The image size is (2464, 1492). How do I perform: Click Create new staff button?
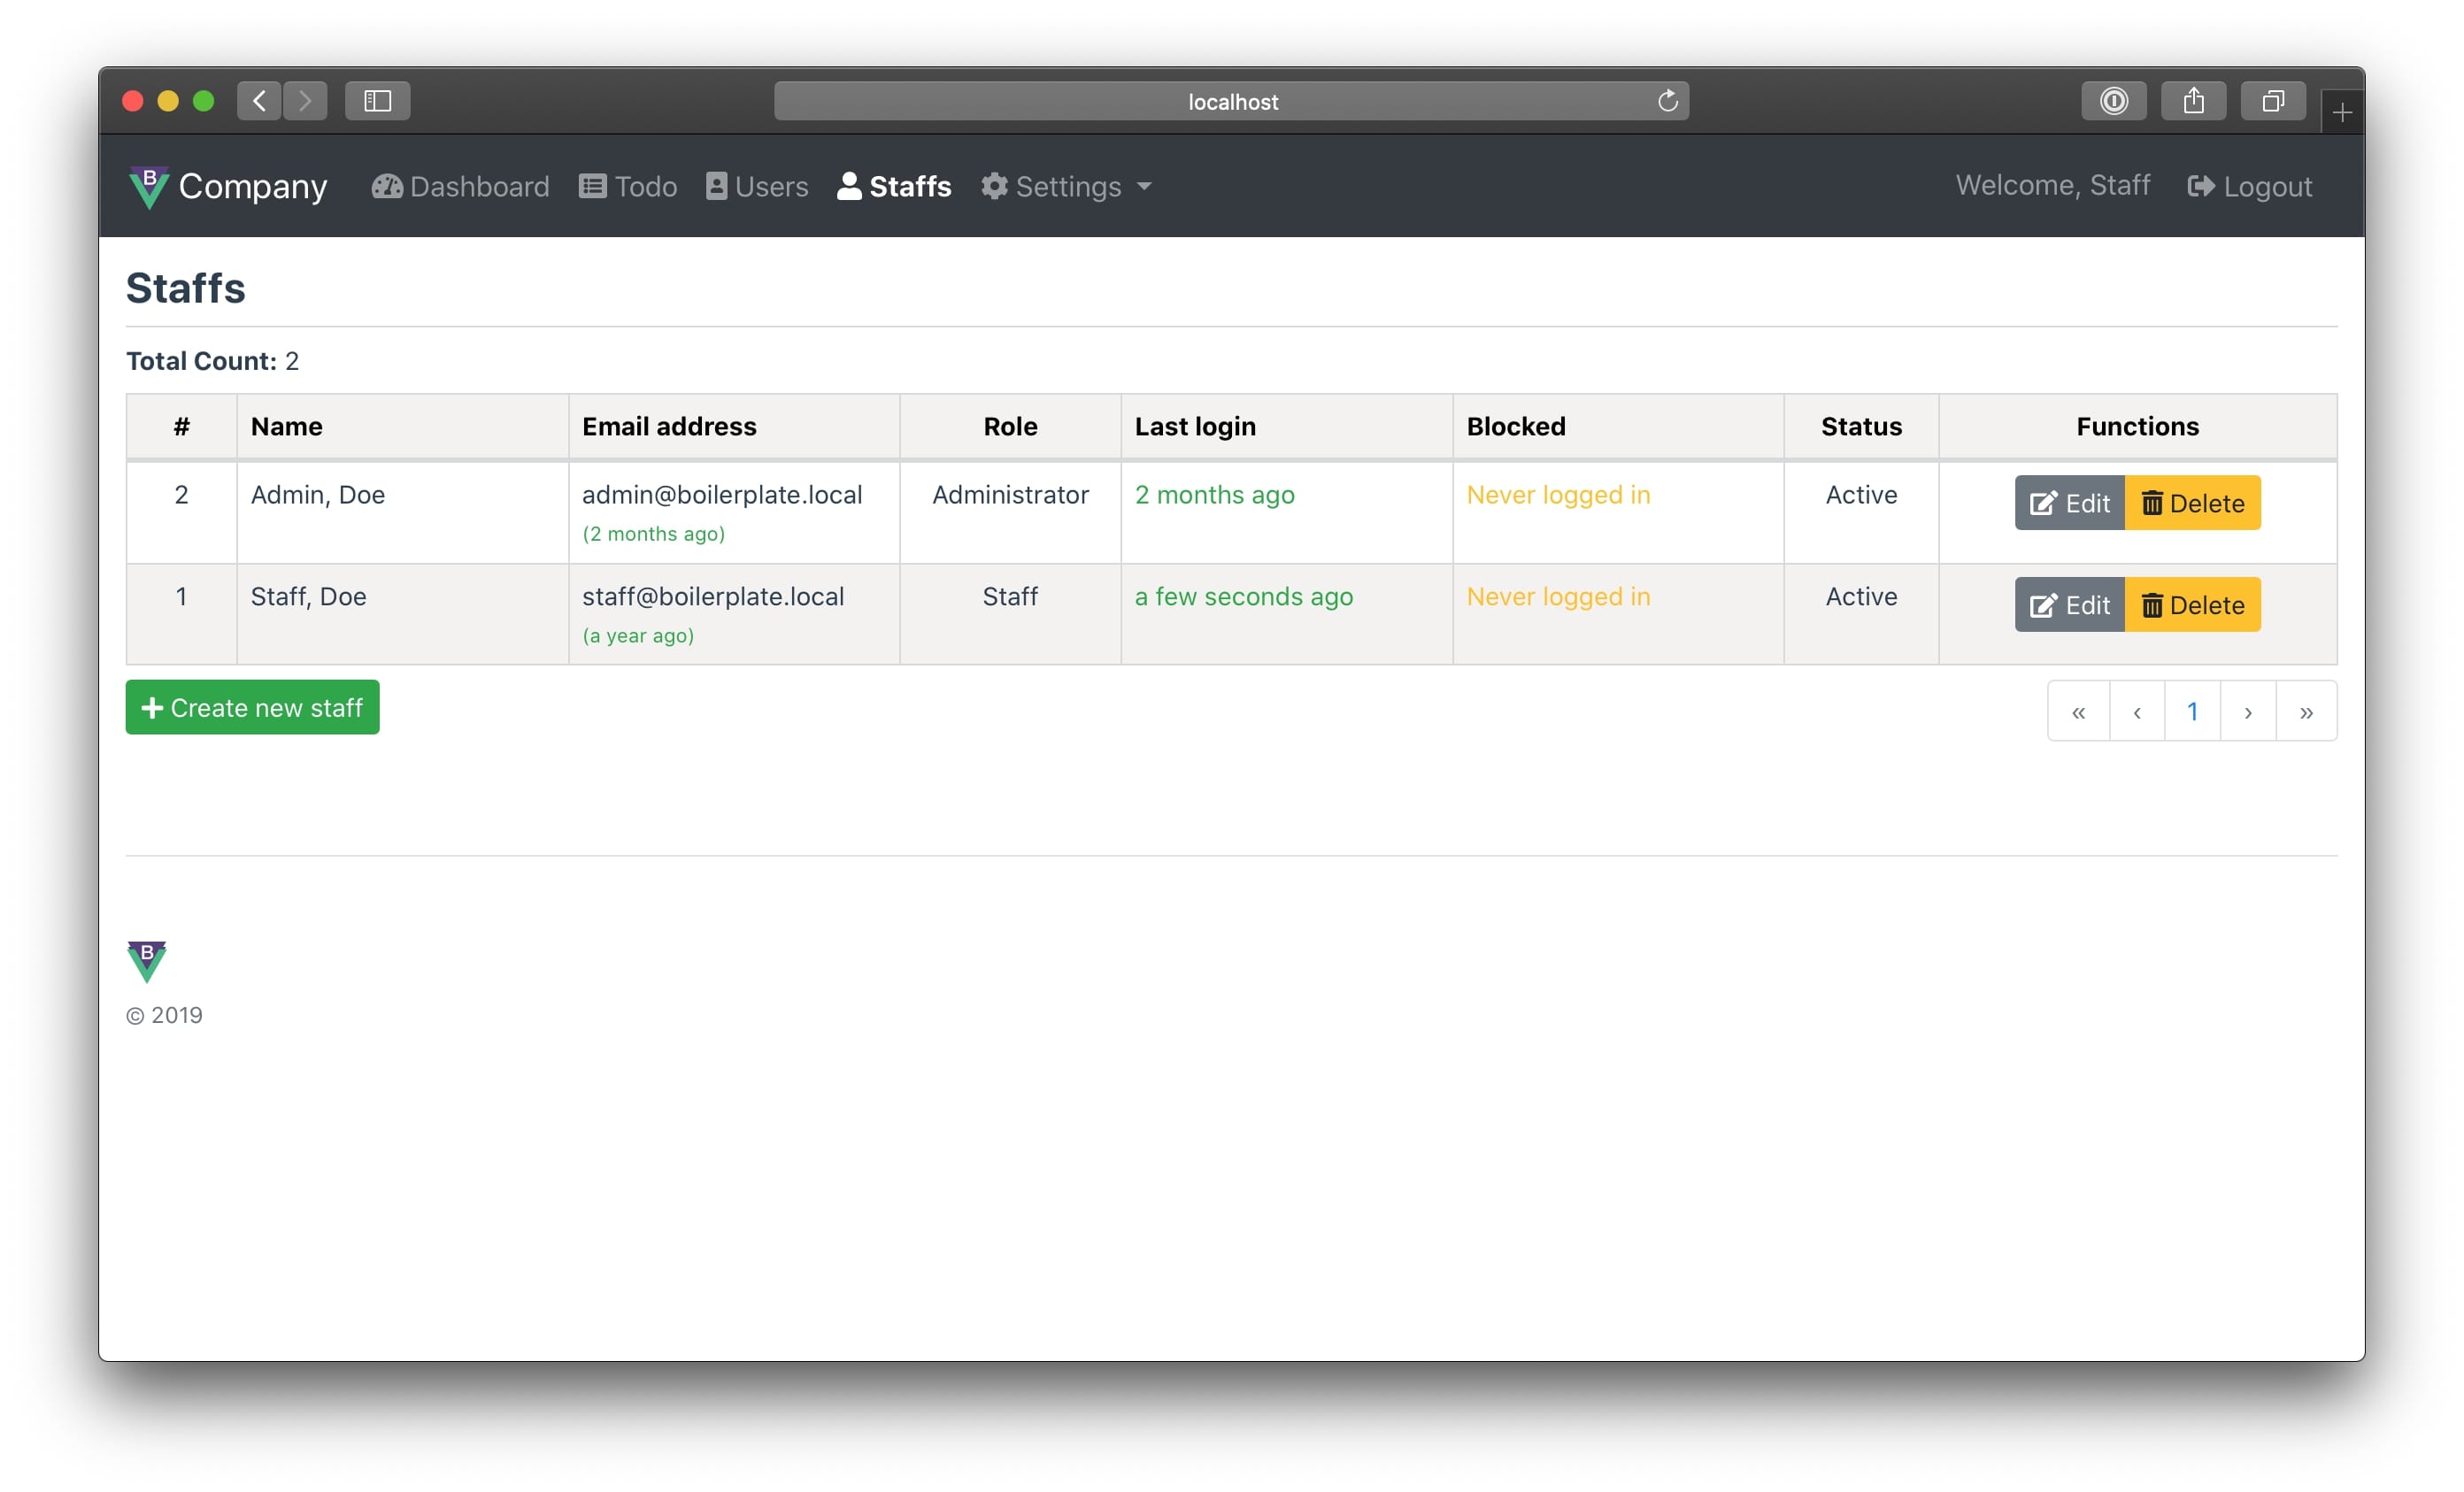tap(252, 708)
